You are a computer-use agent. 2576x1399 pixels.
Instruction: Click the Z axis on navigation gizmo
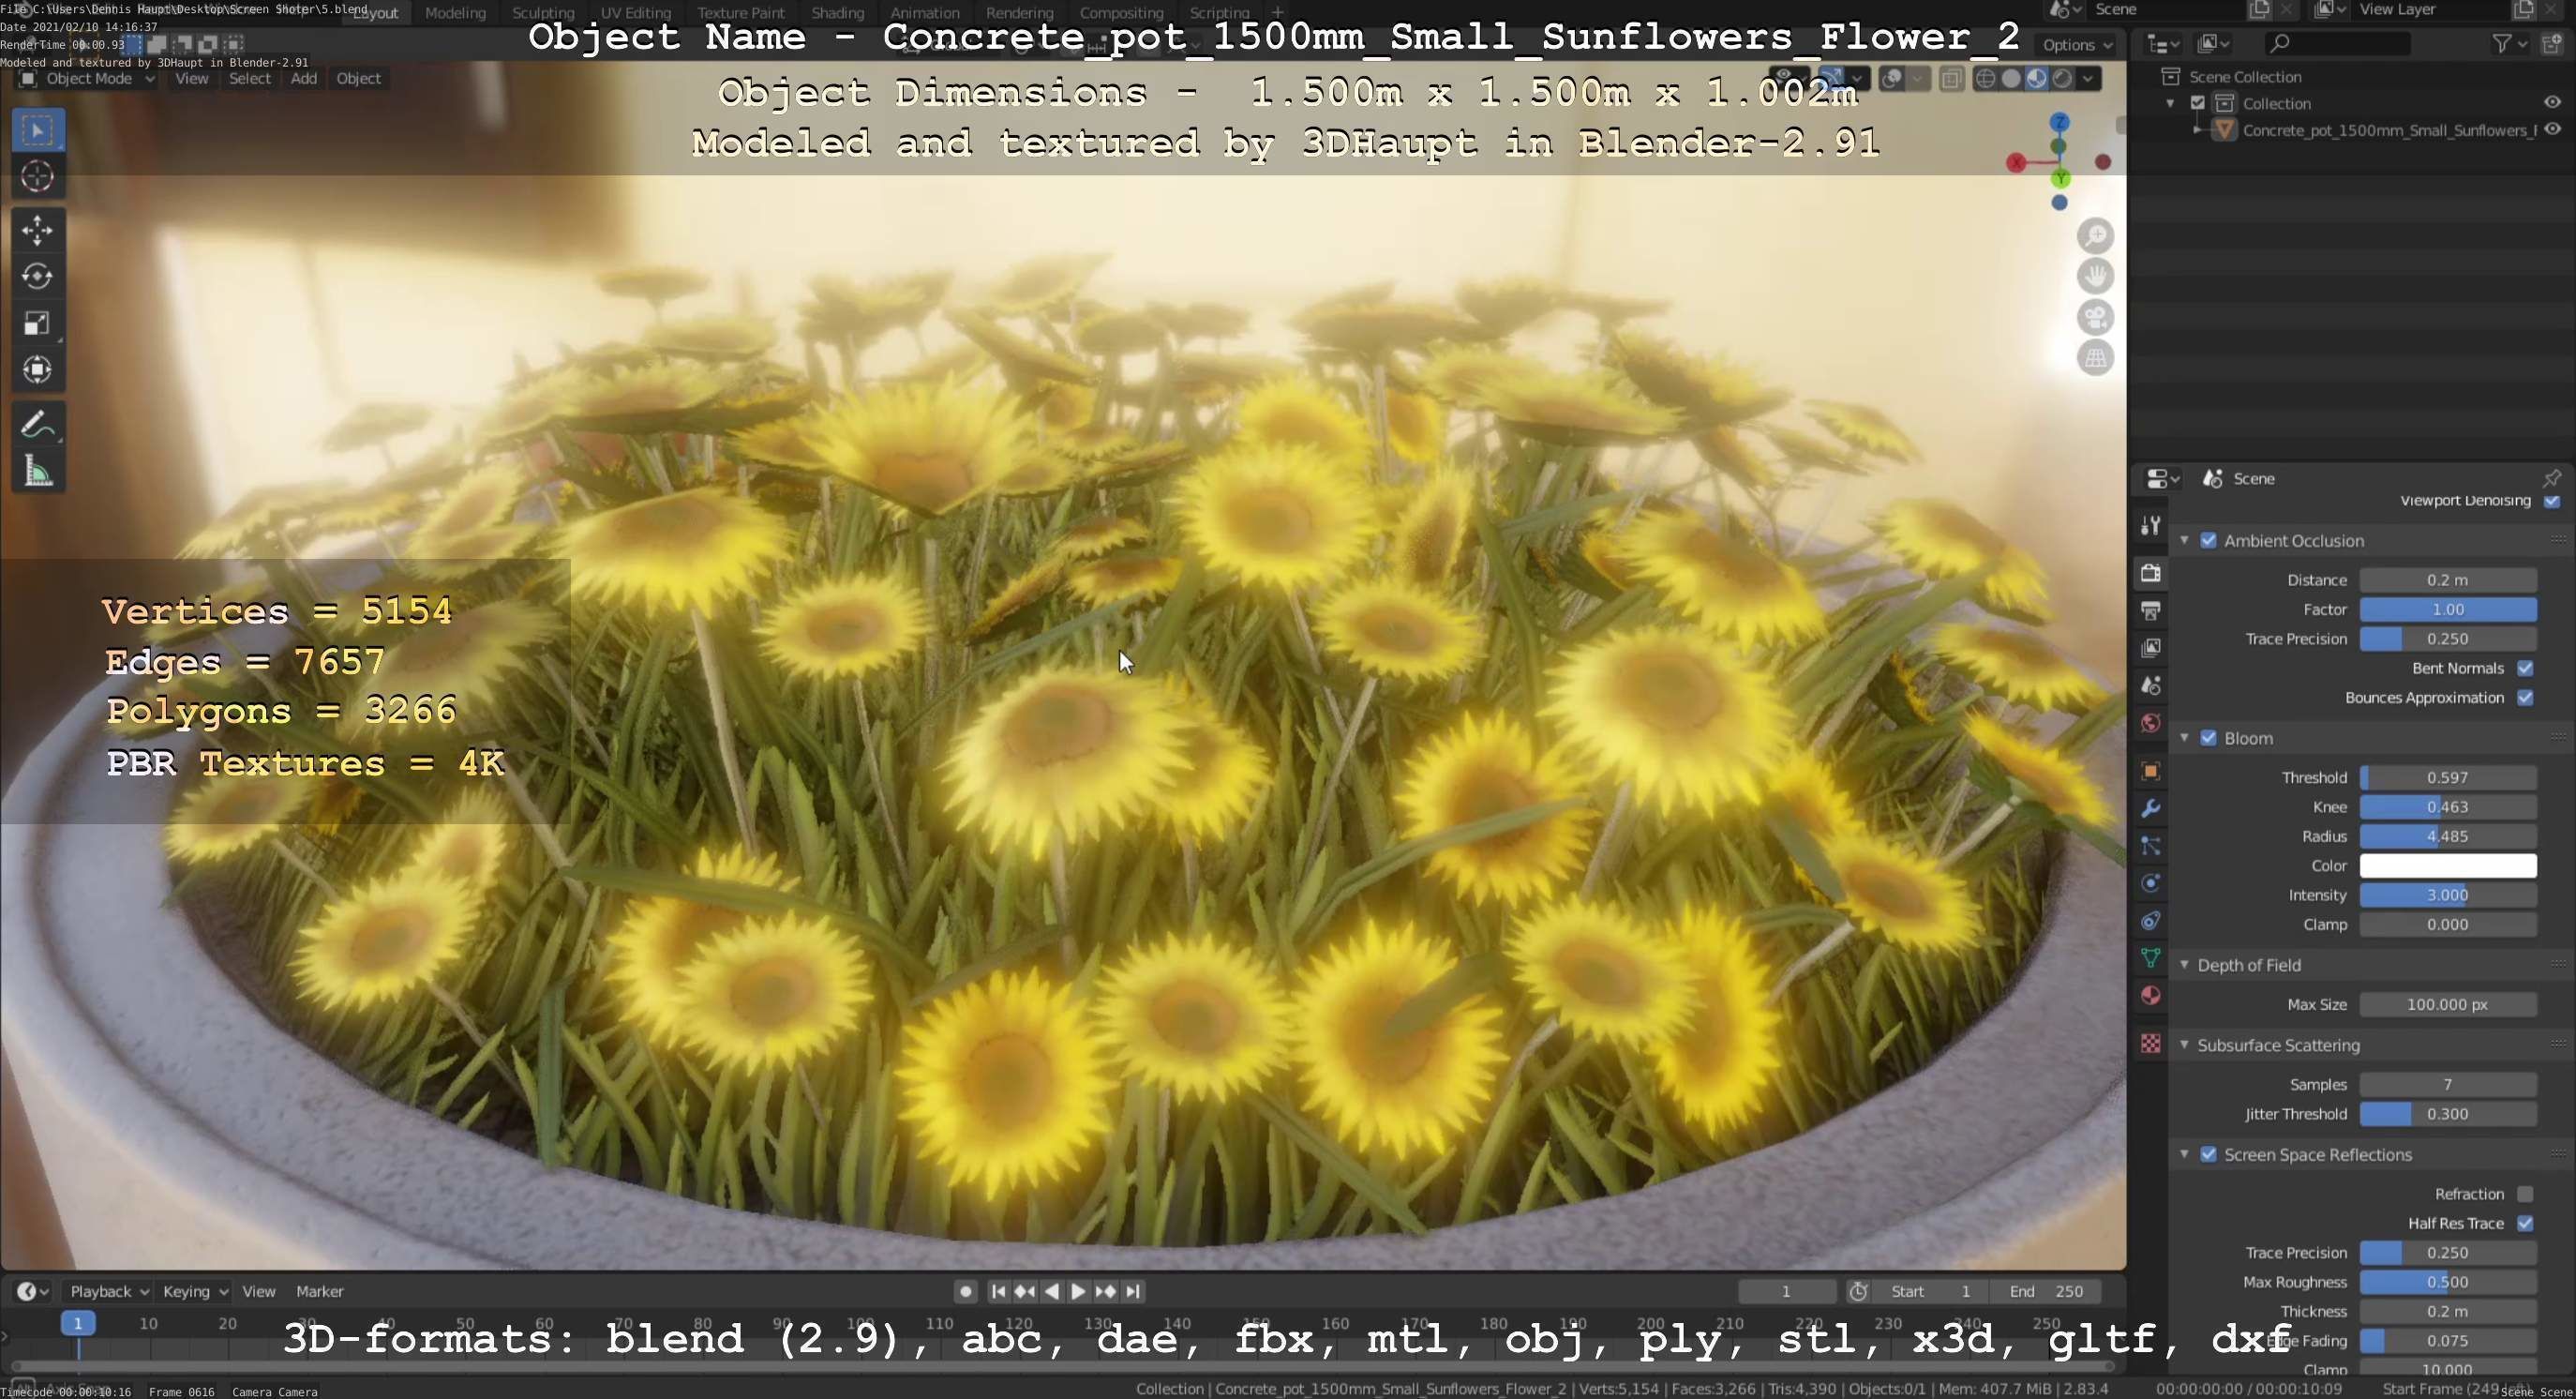click(2059, 122)
